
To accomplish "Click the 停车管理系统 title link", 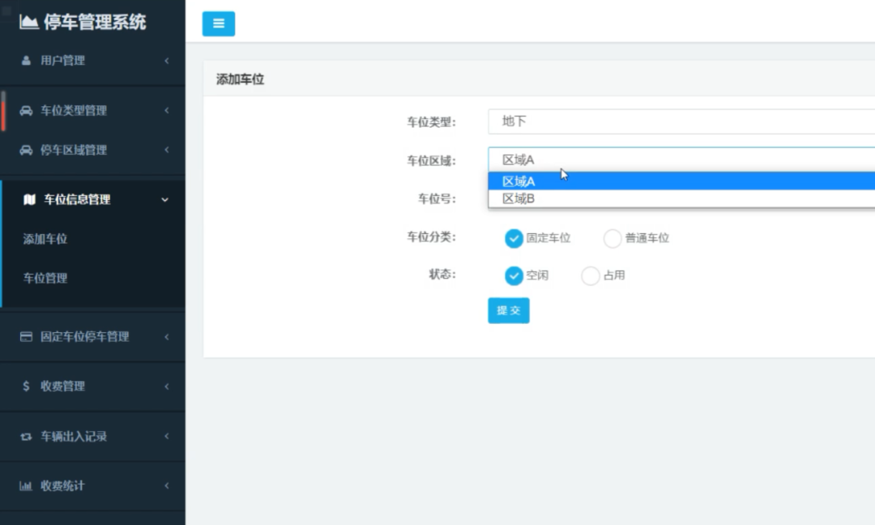I will [x=95, y=22].
